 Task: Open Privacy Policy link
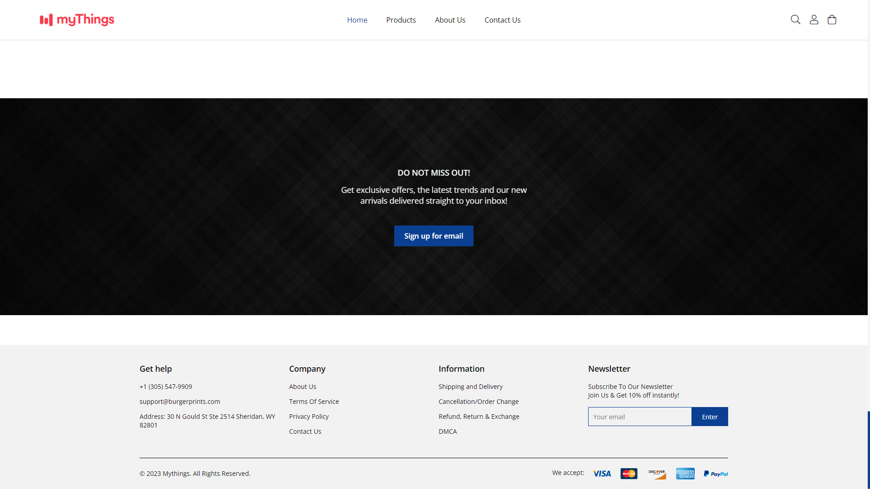[309, 417]
